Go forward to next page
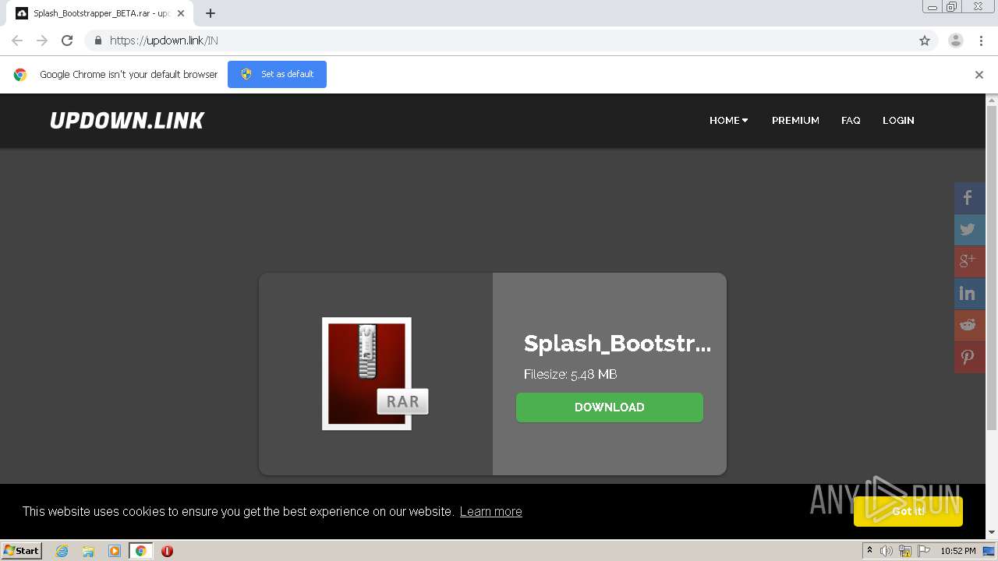This screenshot has height=561, width=998. 42,41
